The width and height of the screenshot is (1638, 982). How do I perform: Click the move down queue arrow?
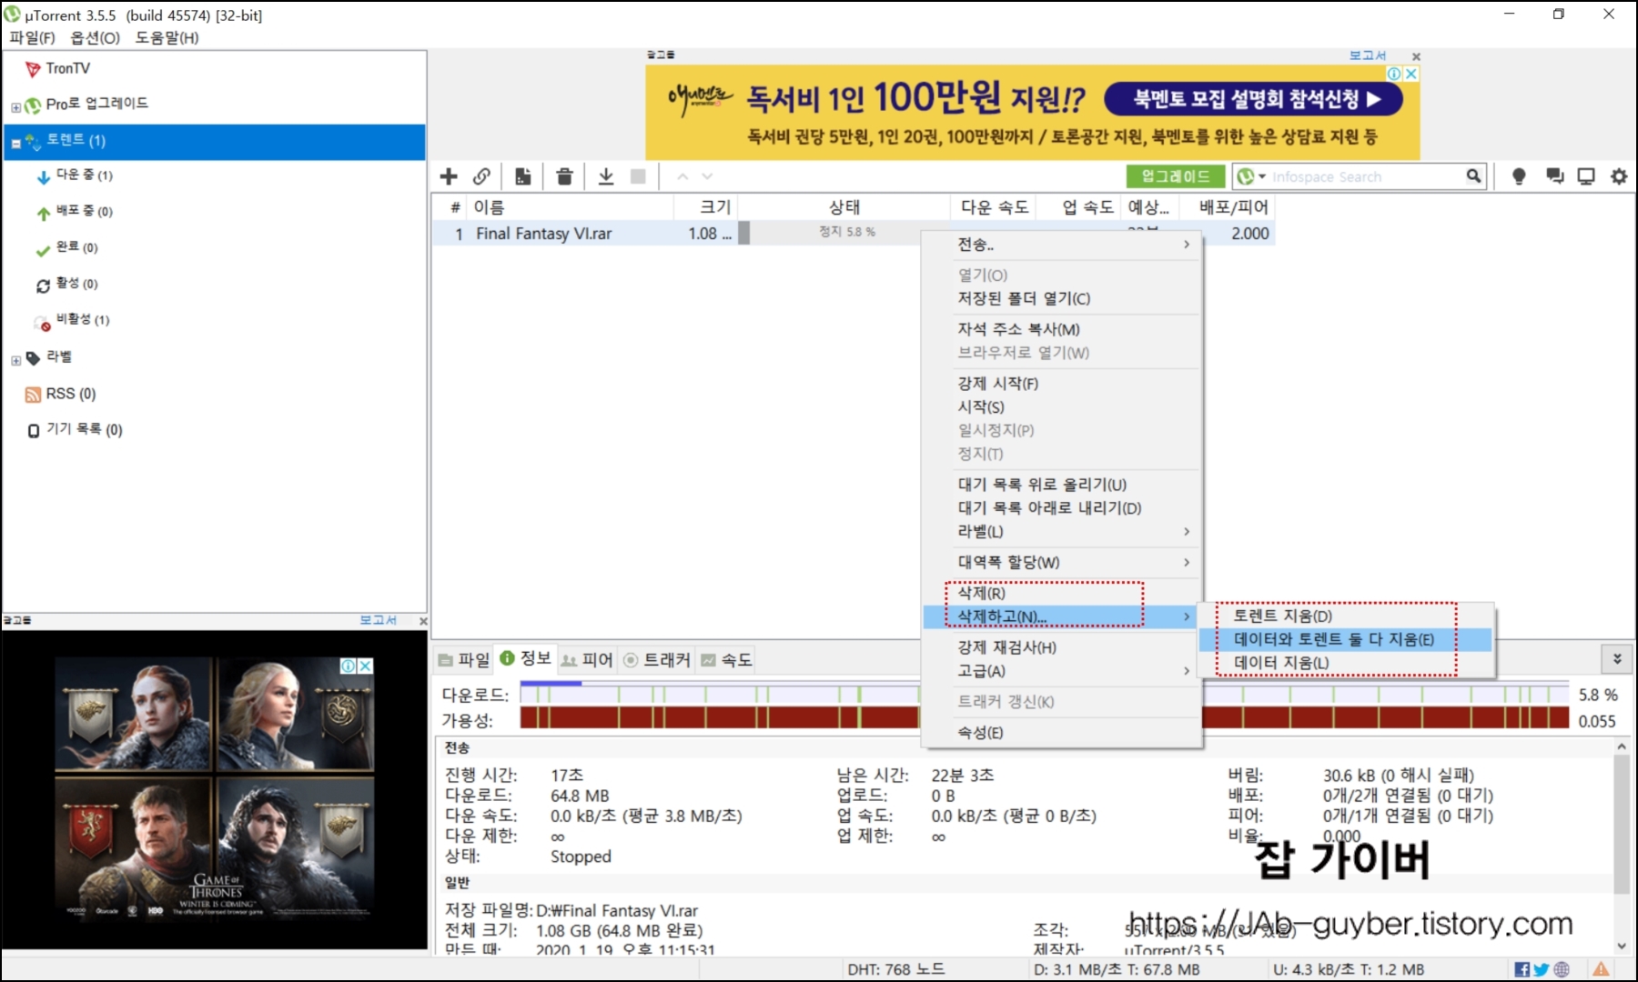tap(707, 176)
